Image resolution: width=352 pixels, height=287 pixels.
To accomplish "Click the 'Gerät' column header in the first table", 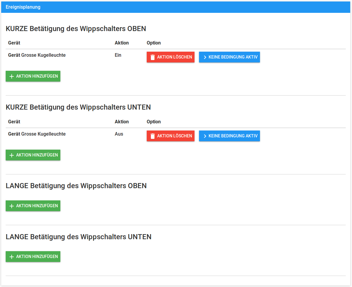I will pos(14,43).
